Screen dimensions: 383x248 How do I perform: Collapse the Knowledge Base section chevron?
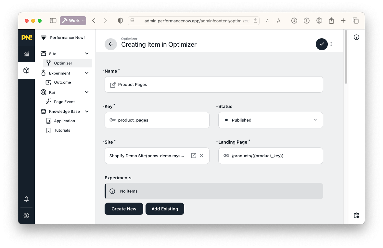pyautogui.click(x=87, y=112)
